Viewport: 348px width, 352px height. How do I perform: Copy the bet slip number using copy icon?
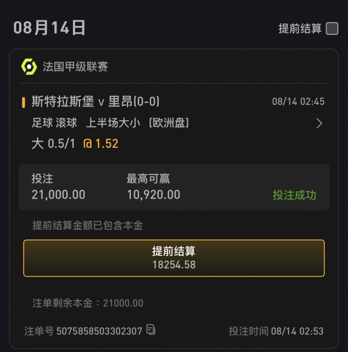(x=151, y=329)
